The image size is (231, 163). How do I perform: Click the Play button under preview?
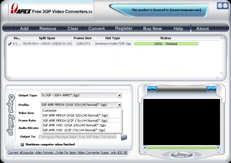point(182,154)
